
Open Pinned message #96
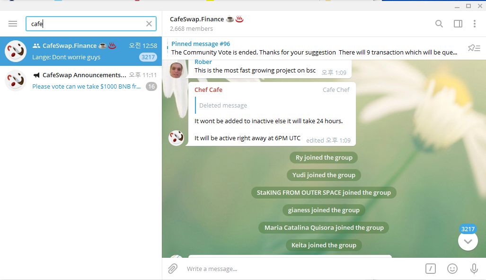pos(314,48)
